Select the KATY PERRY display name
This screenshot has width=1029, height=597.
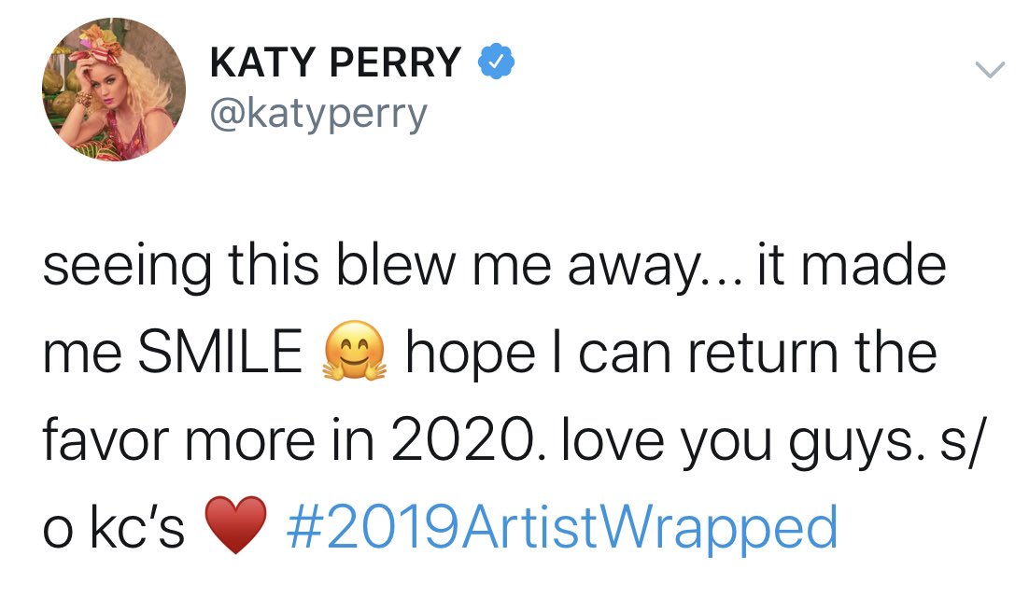[335, 62]
